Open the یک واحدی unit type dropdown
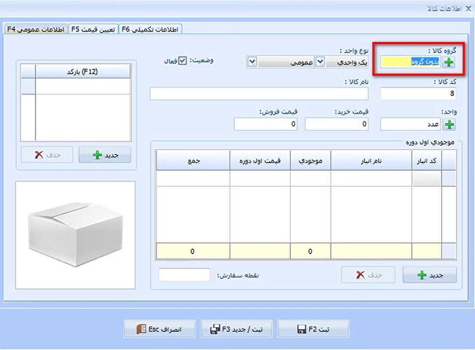 click(x=320, y=62)
